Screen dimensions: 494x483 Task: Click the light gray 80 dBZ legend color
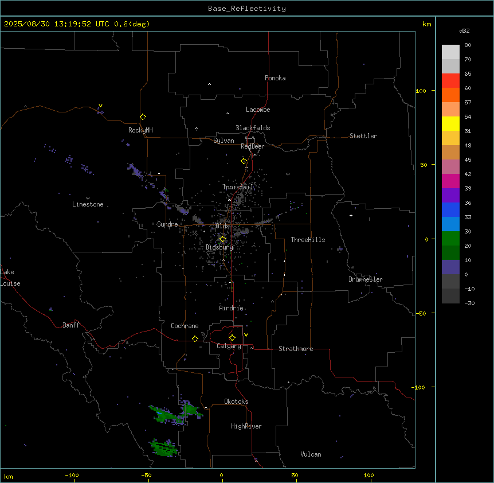pos(450,52)
